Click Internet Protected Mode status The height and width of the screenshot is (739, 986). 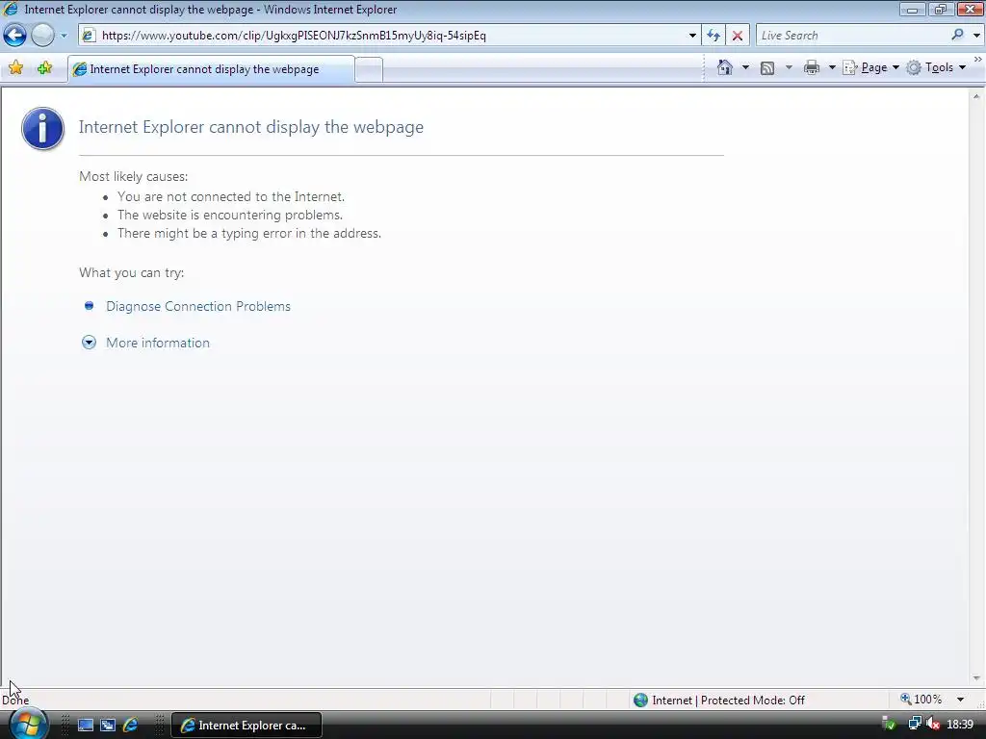pos(728,701)
